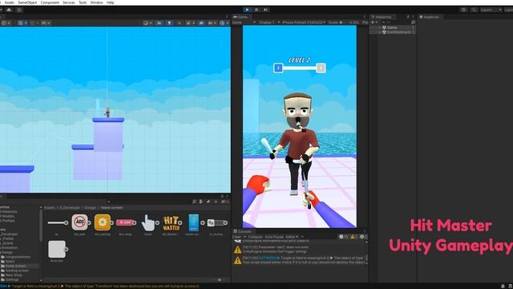Viewport: 513px width, 289px height.
Task: Pause the game with the Pause button
Action: pyautogui.click(x=256, y=10)
